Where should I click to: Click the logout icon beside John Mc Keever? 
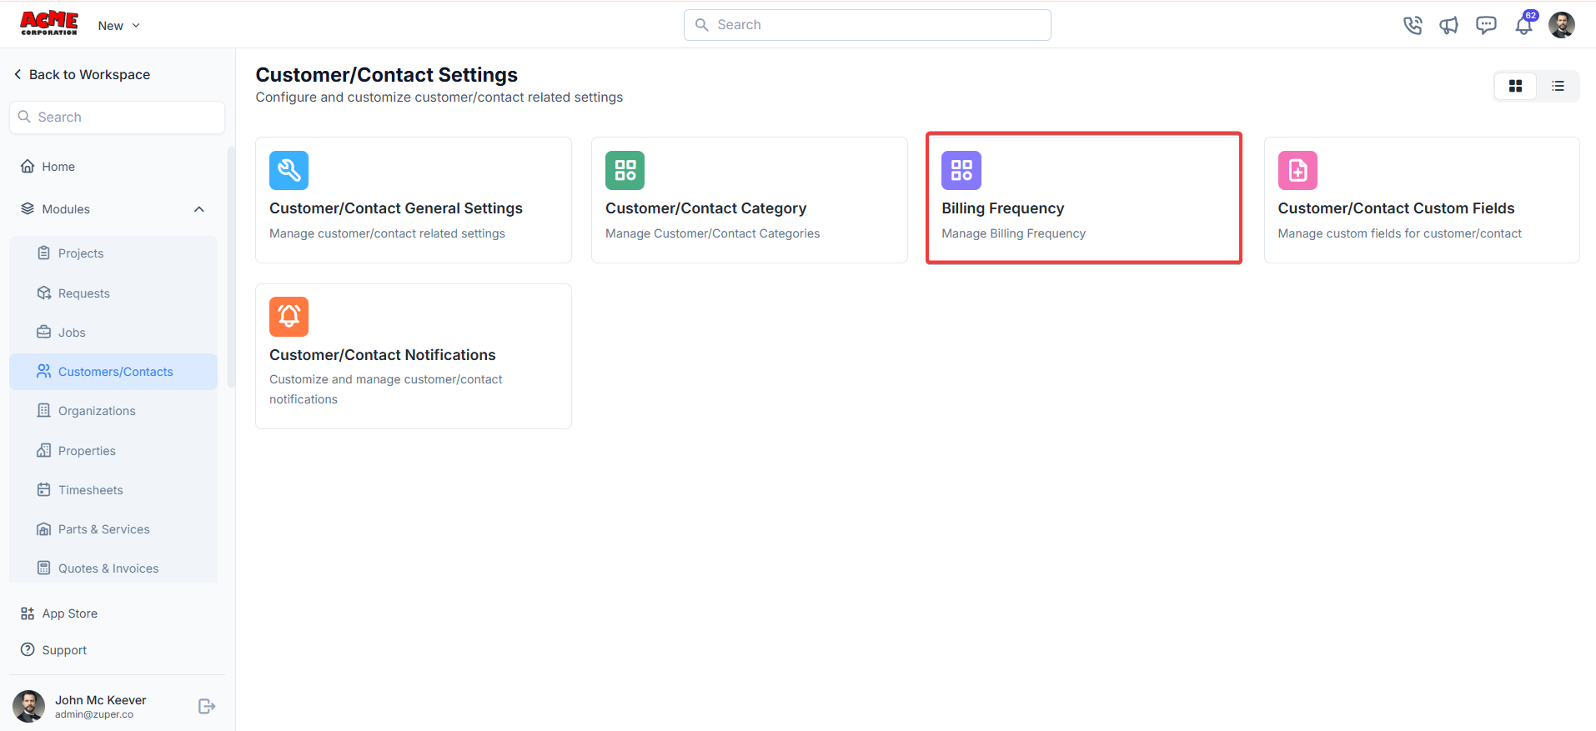[207, 707]
